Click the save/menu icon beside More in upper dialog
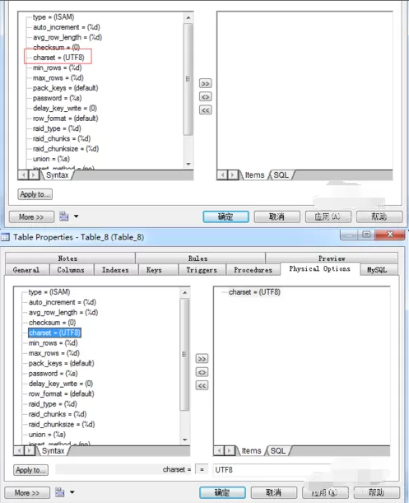 click(x=64, y=217)
